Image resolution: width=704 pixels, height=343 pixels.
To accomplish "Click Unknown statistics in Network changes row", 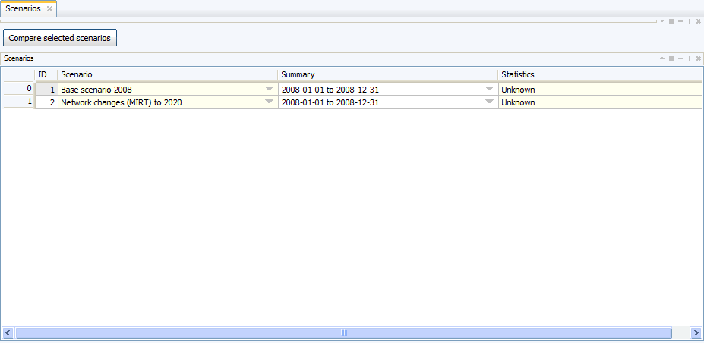I will (x=518, y=102).
